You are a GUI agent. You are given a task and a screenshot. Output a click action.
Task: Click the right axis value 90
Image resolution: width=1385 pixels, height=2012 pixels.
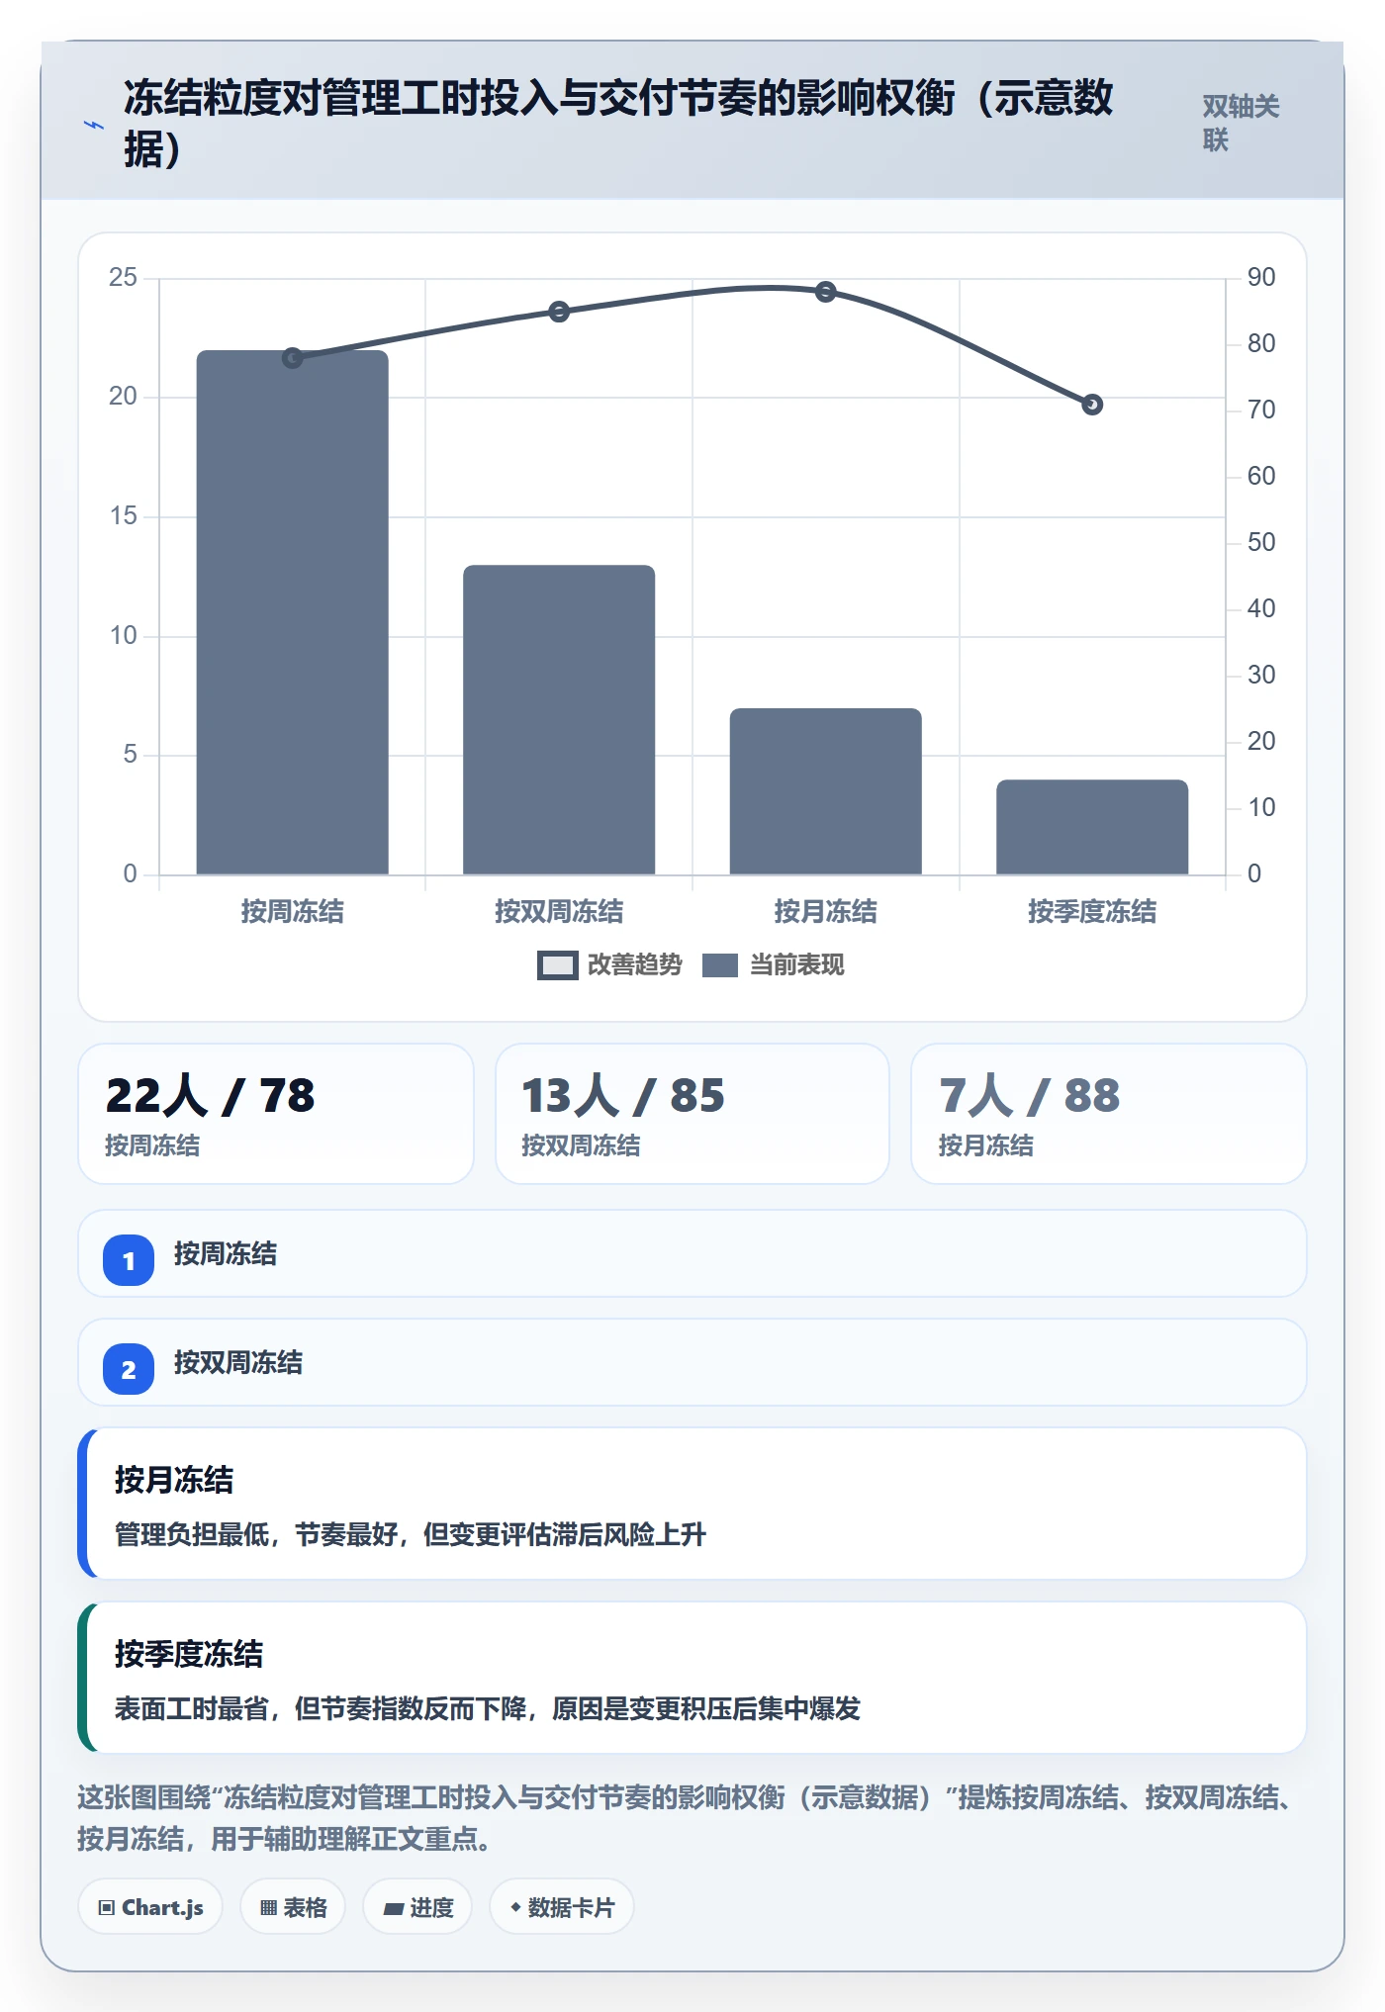1261,277
